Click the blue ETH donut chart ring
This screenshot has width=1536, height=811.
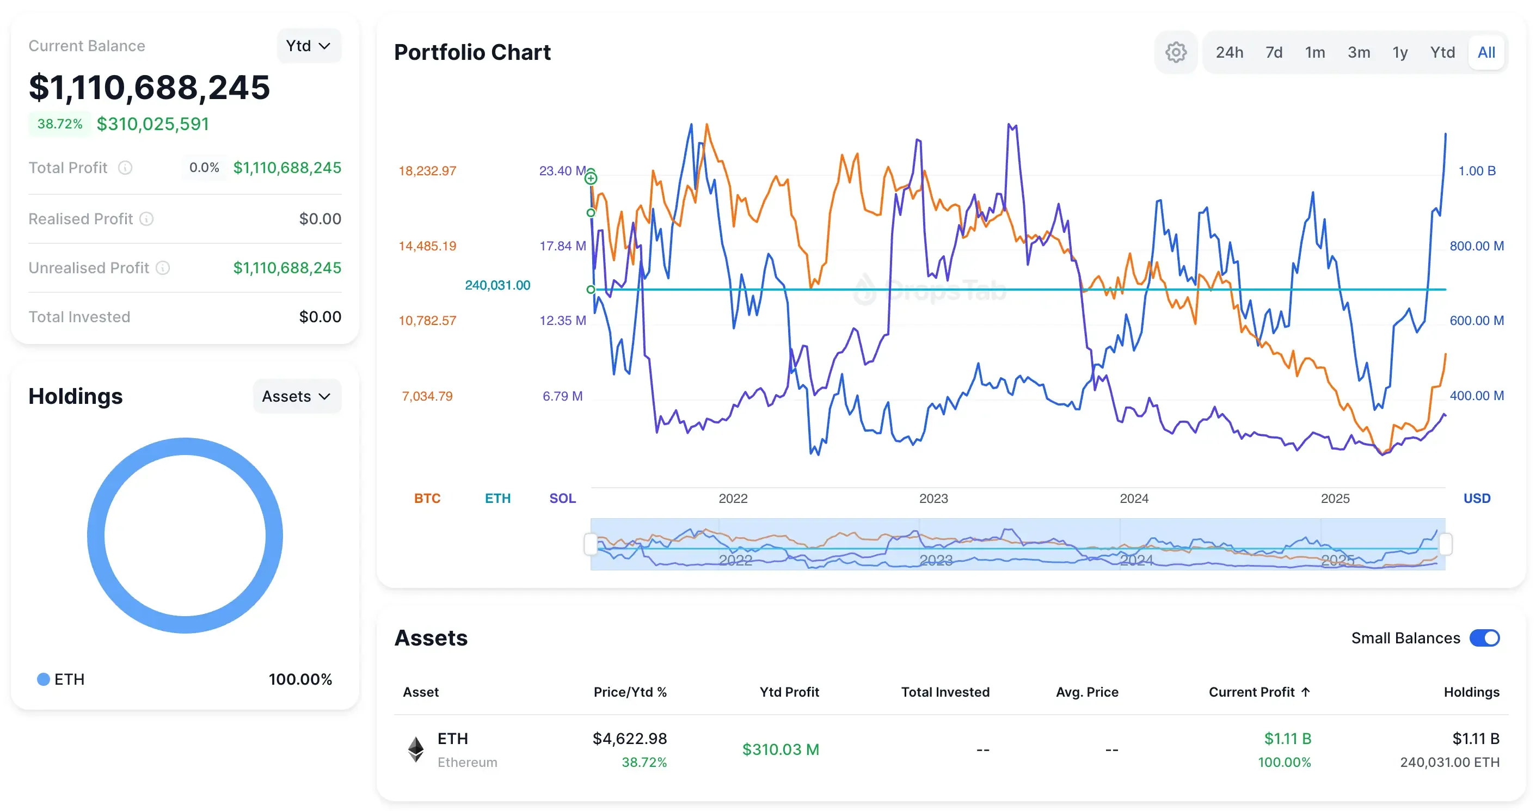click(x=95, y=536)
